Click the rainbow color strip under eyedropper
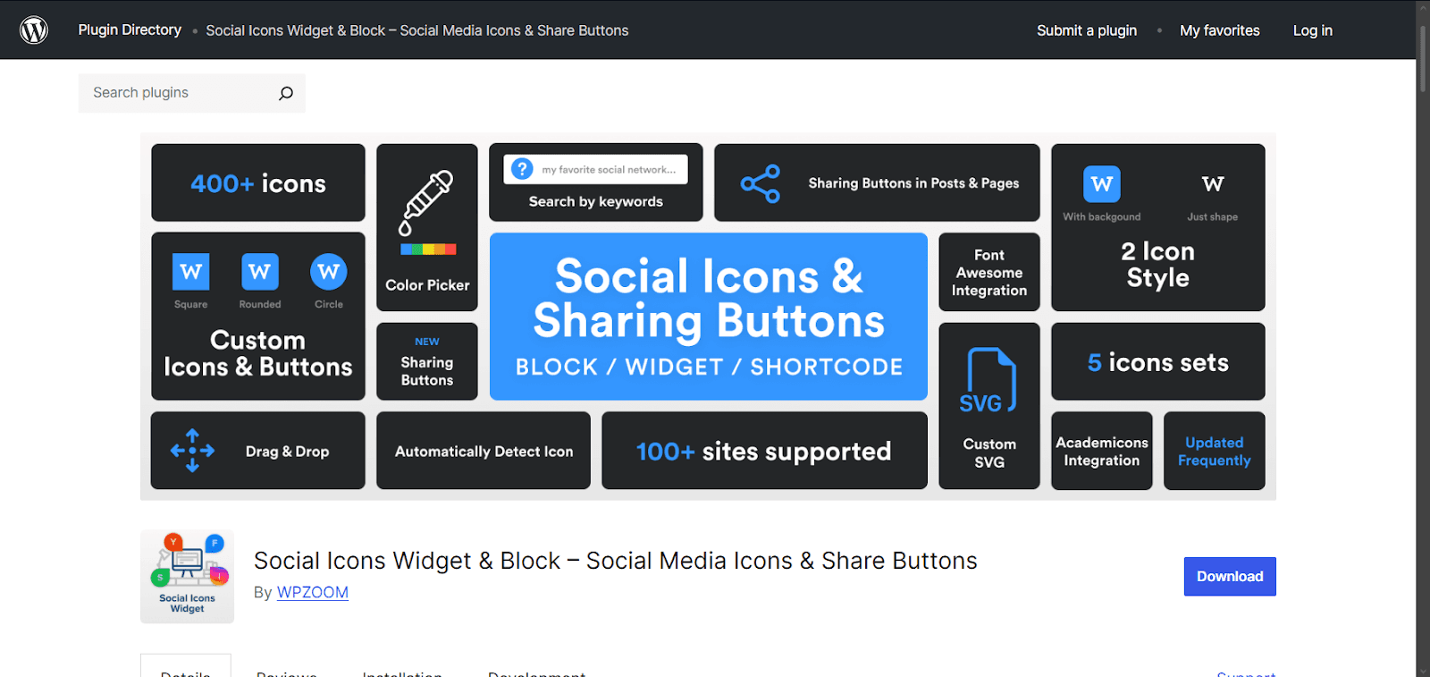This screenshot has width=1430, height=677. click(x=428, y=250)
